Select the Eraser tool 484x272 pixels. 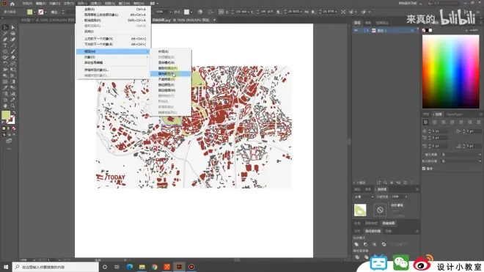[13, 57]
